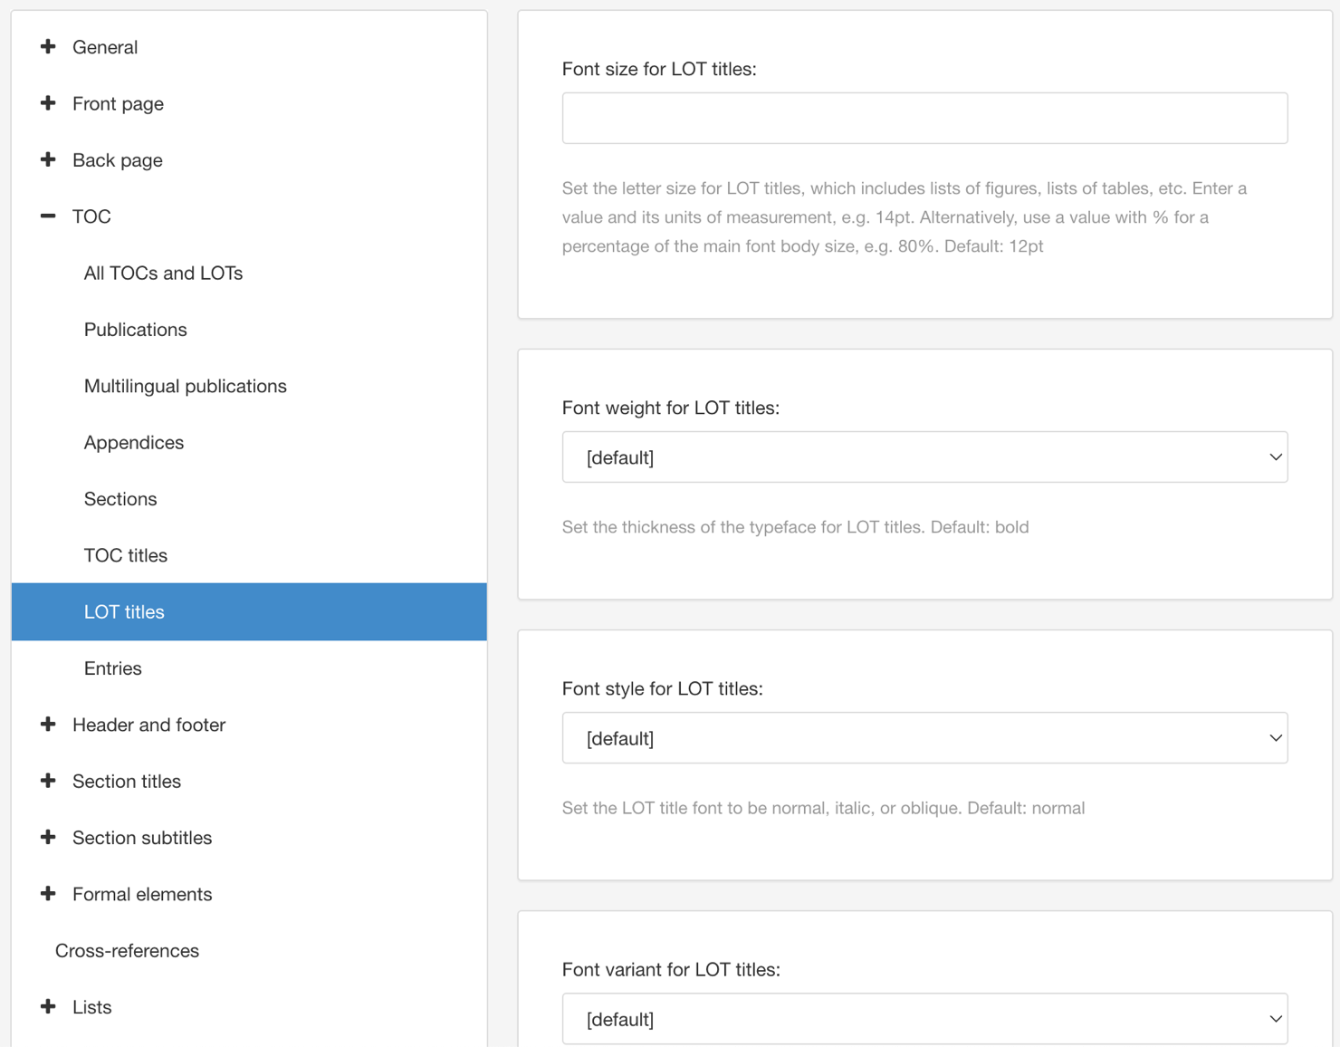Open the Entries settings page
This screenshot has width=1340, height=1047.
pyautogui.click(x=112, y=668)
